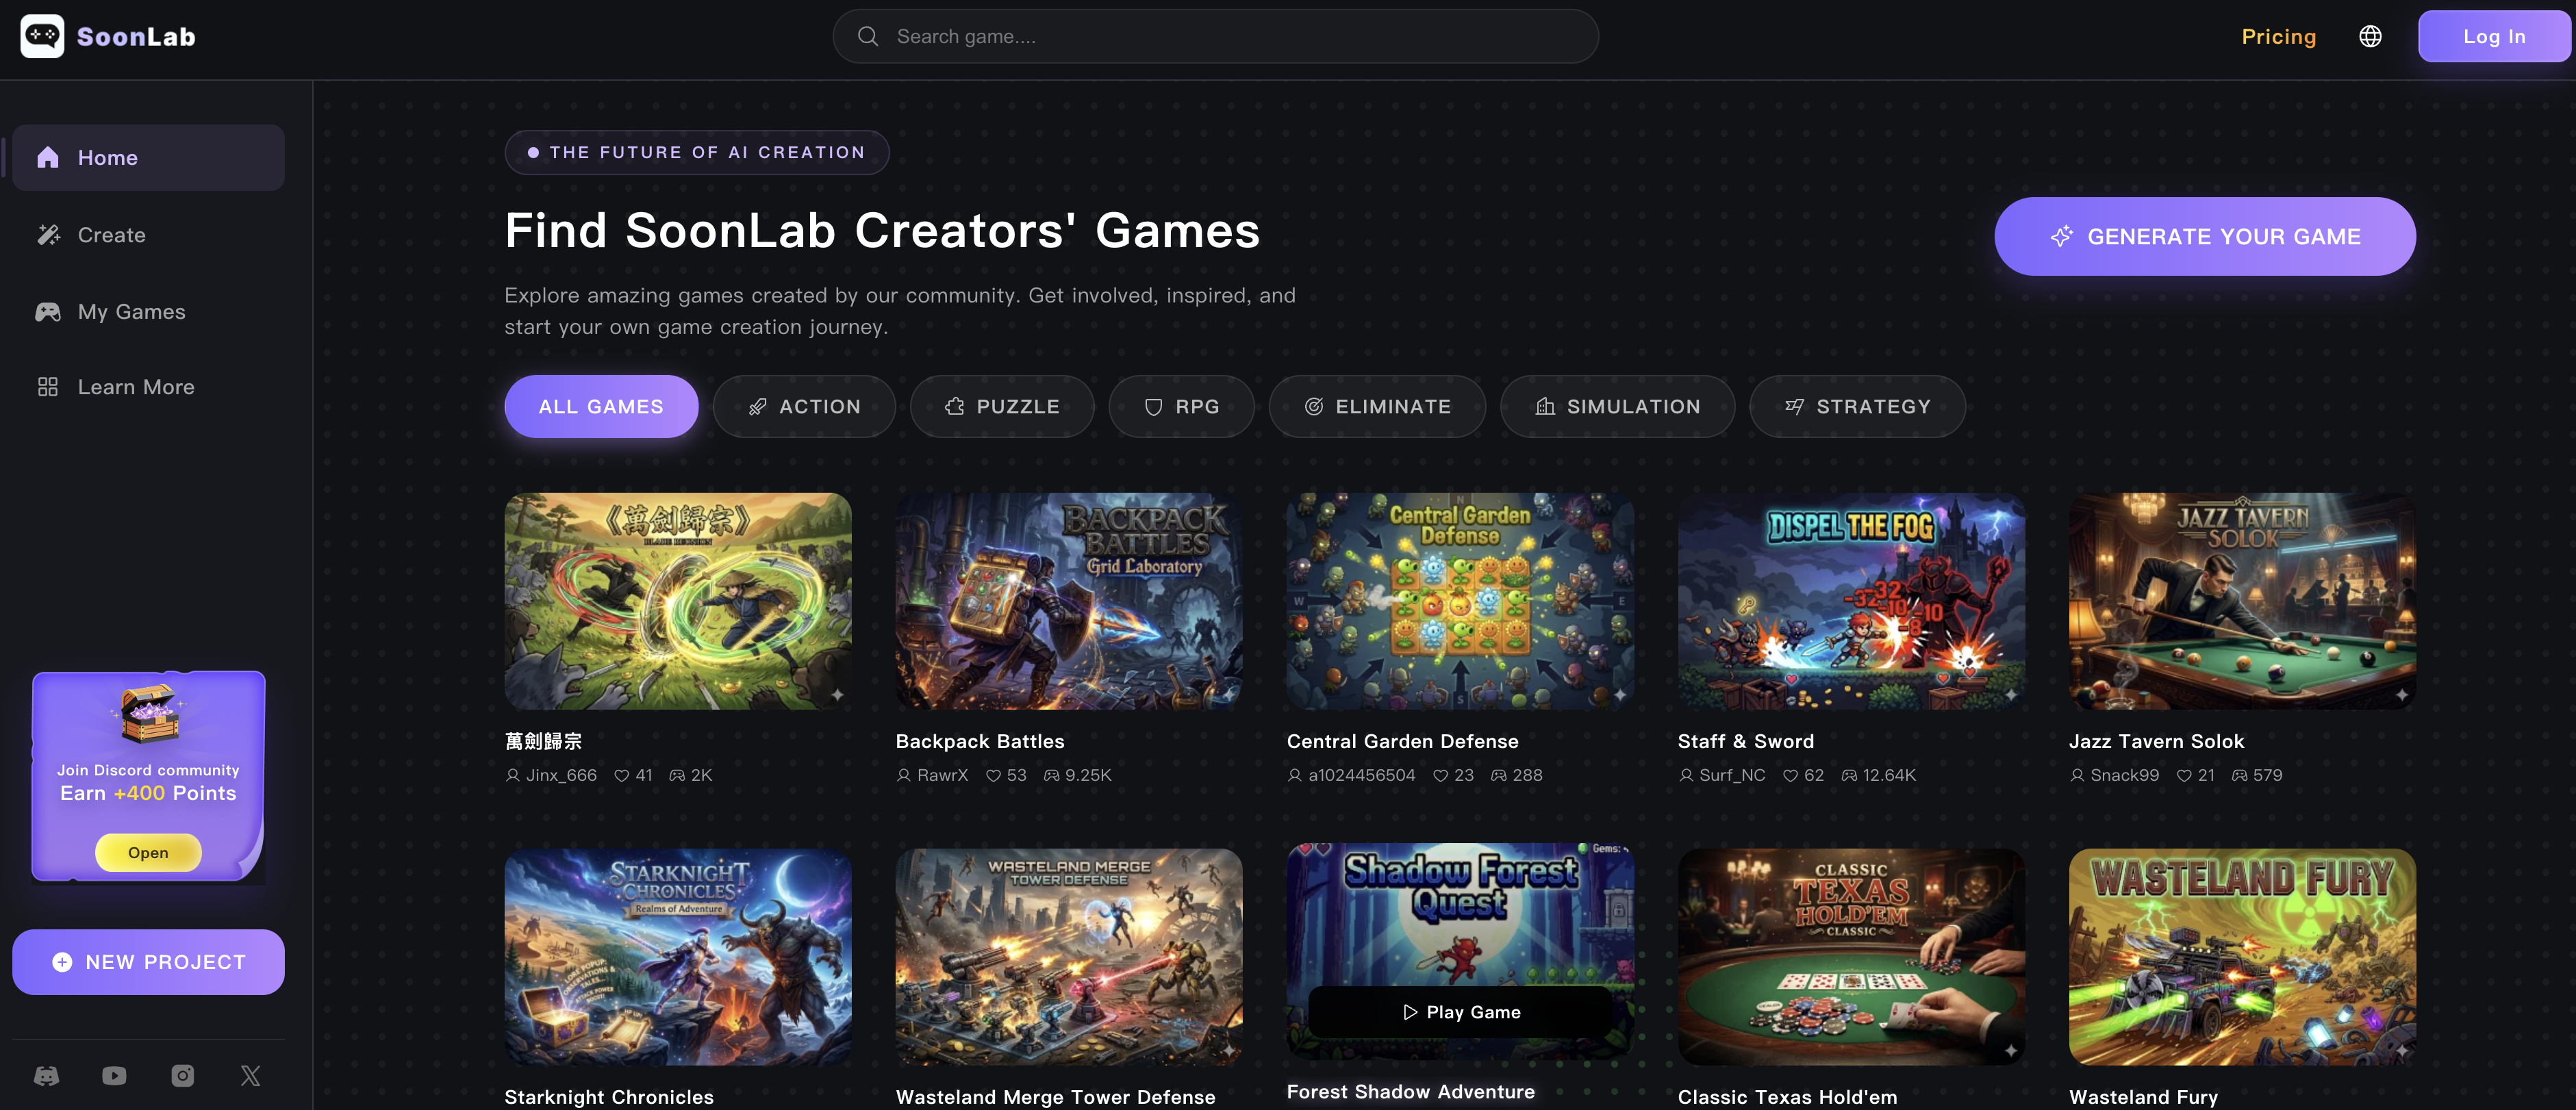
Task: Click creator name Snack99
Action: tap(2124, 775)
